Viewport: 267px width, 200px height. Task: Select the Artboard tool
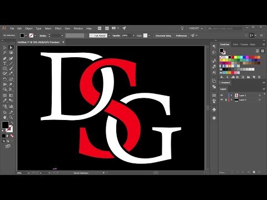pyautogui.click(x=5, y=112)
